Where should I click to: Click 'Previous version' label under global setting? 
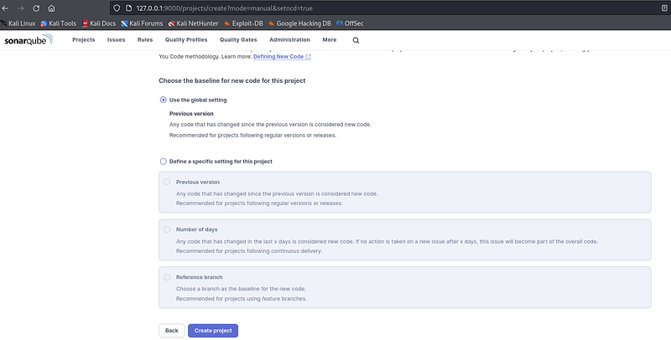tap(191, 114)
